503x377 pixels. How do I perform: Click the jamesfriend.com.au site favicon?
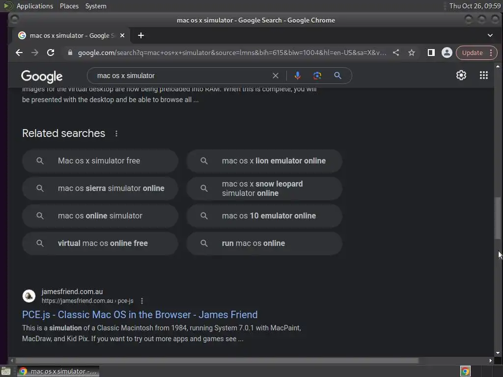pos(29,296)
